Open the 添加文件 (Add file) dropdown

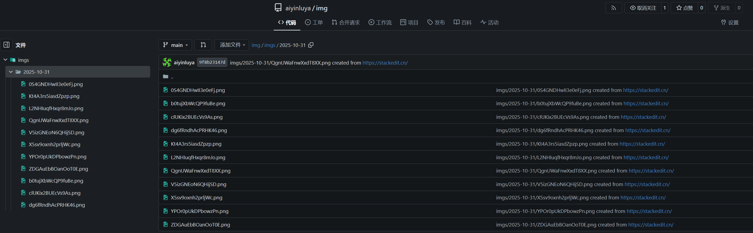coord(232,45)
